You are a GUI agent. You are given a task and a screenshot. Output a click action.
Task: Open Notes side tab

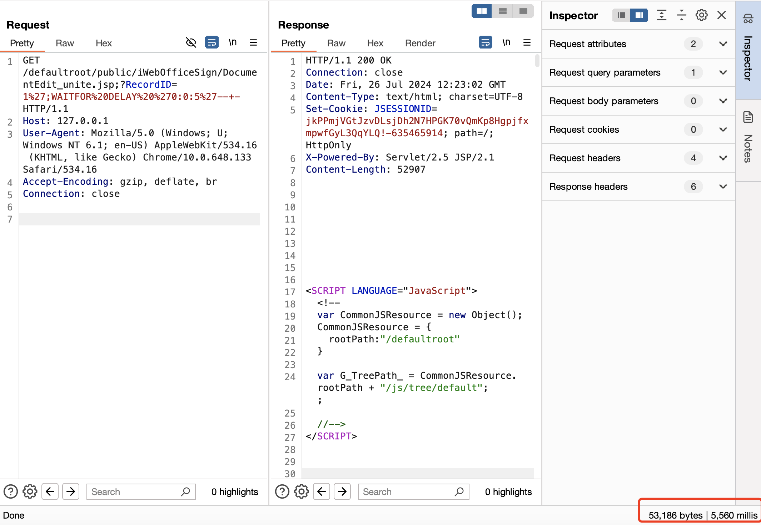(748, 141)
